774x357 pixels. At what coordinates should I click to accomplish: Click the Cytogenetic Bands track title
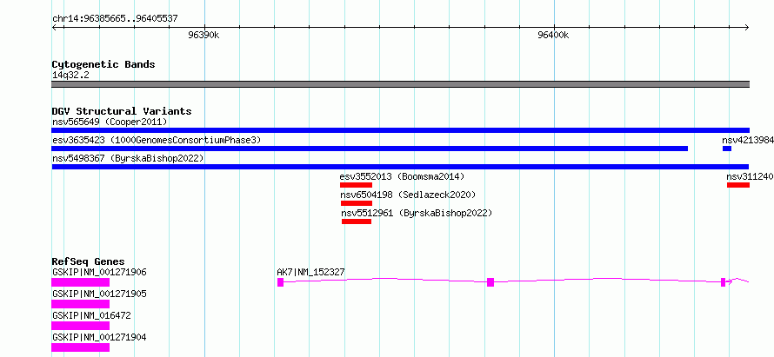[103, 64]
